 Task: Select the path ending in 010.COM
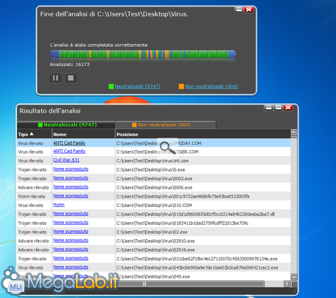(154, 206)
